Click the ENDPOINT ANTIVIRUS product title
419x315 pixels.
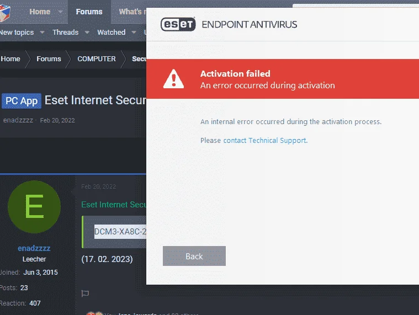[250, 25]
